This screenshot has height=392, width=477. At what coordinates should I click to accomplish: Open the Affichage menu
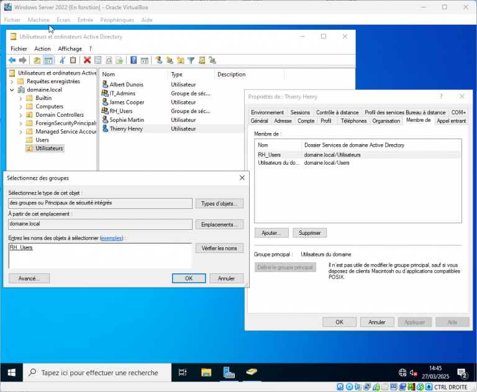click(x=70, y=48)
